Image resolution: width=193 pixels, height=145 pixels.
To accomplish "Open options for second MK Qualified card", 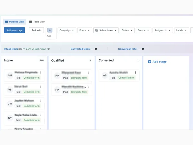I will [88, 87].
